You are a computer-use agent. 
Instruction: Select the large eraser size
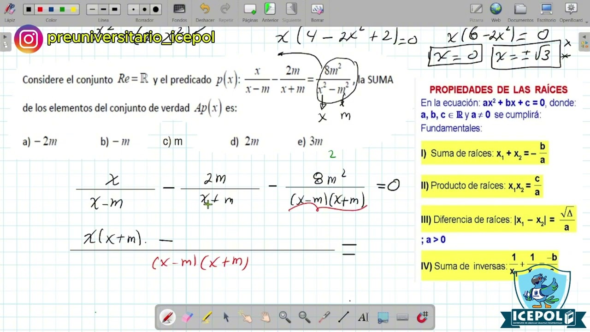point(156,10)
